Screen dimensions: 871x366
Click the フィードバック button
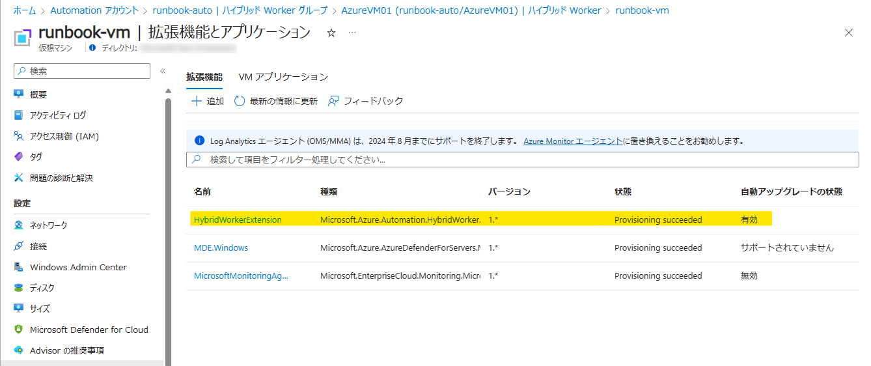[x=366, y=101]
